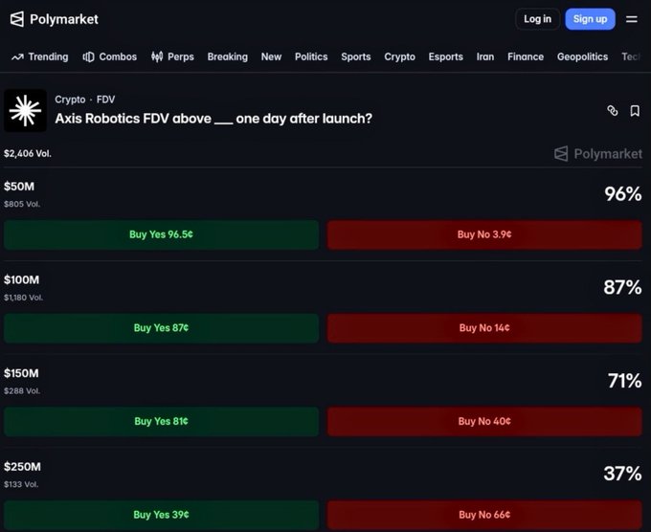Click the $133 Vol. text
The image size is (651, 532).
[21, 484]
